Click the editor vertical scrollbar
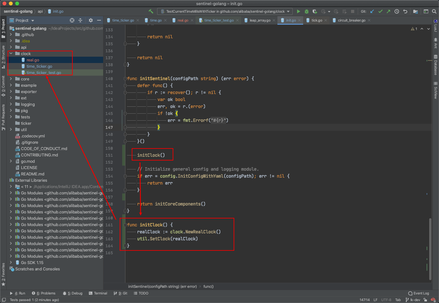This screenshot has width=439, height=303. coord(430,249)
